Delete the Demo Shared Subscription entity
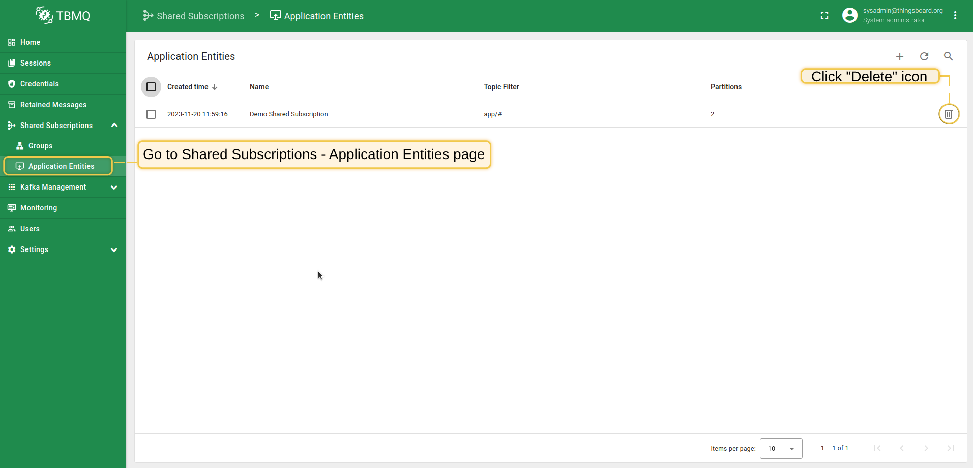 (x=948, y=114)
